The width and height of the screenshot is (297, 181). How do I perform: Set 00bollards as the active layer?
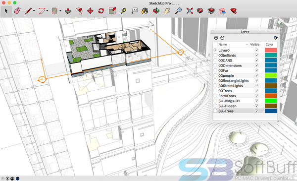click(x=215, y=56)
